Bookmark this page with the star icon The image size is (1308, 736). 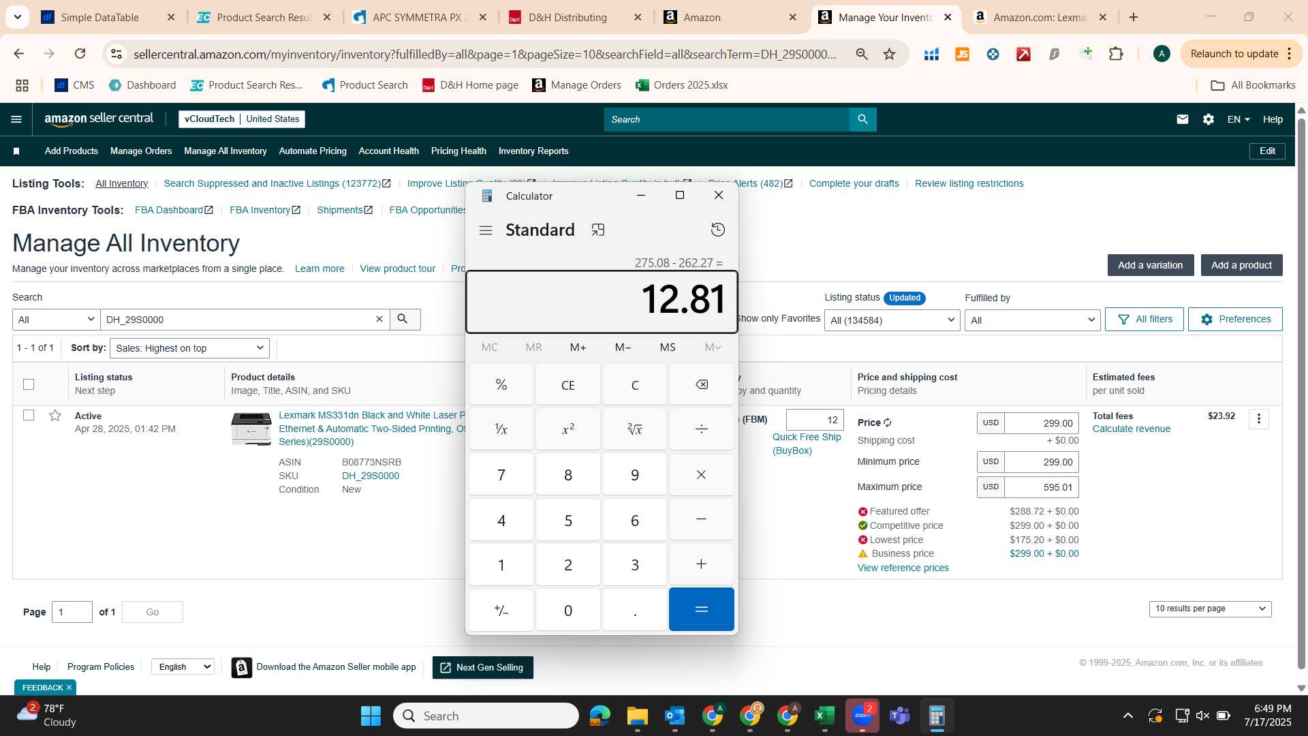coord(889,54)
